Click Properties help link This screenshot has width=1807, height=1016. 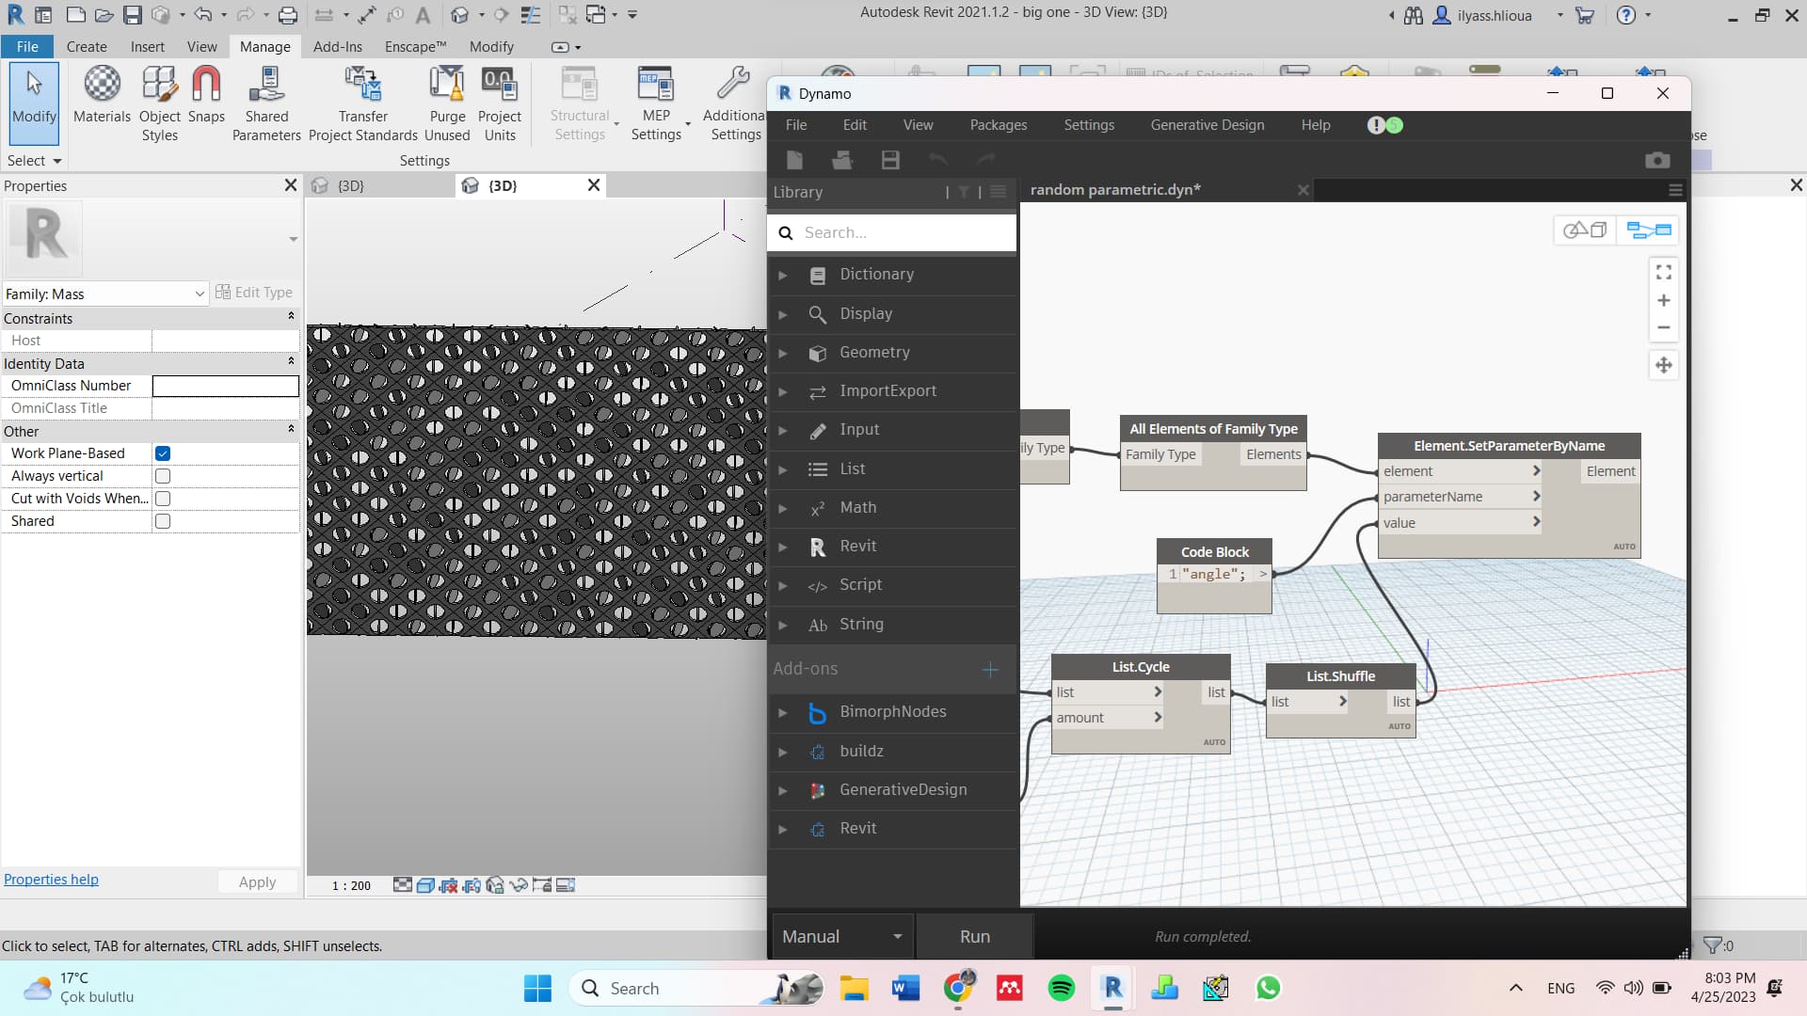coord(51,879)
